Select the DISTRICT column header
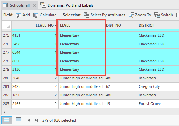179x126 pixels. (x=158, y=25)
